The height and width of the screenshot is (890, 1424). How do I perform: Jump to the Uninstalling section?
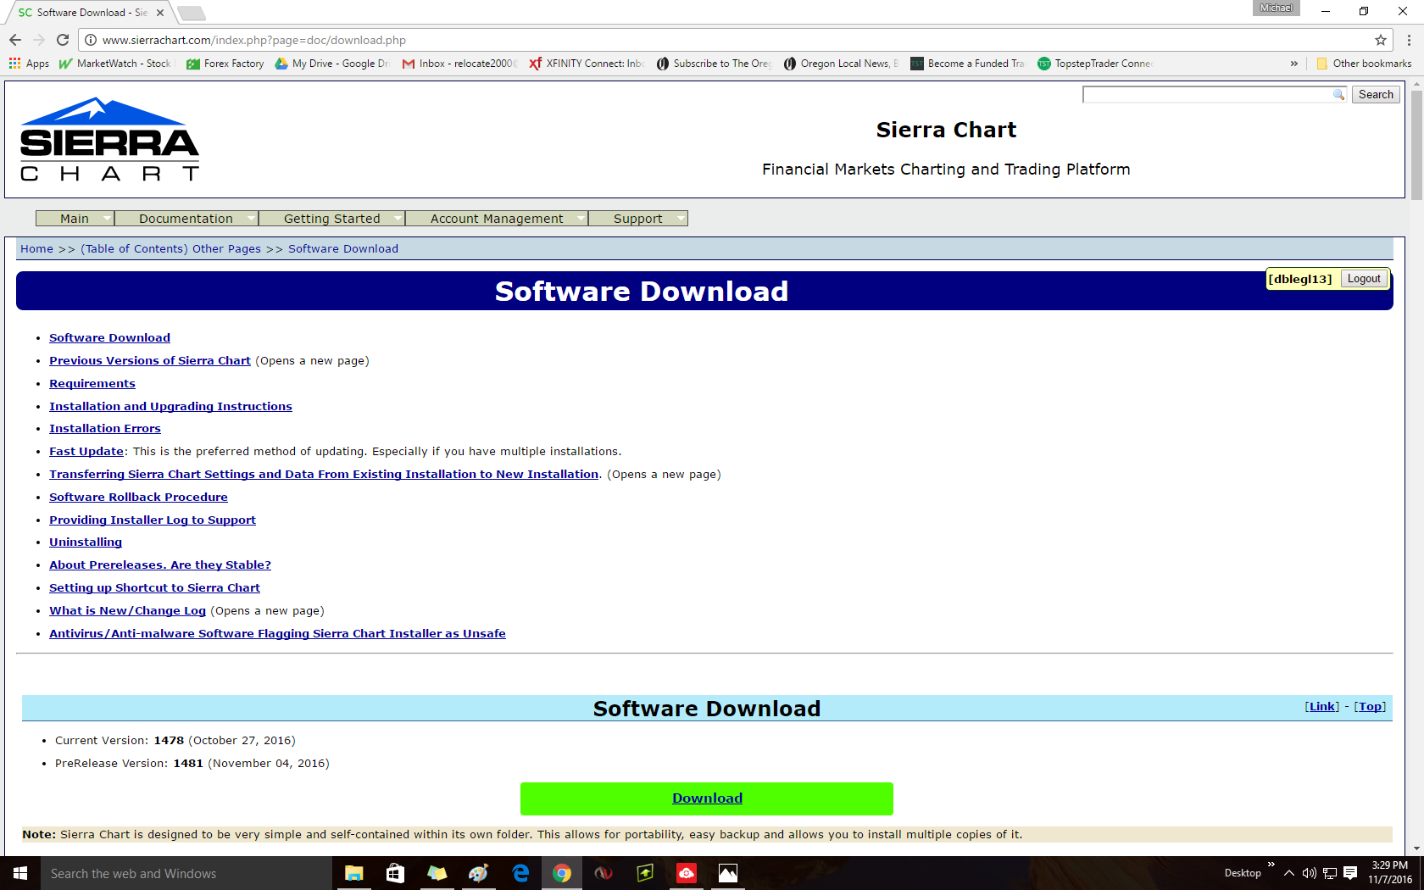click(x=86, y=542)
